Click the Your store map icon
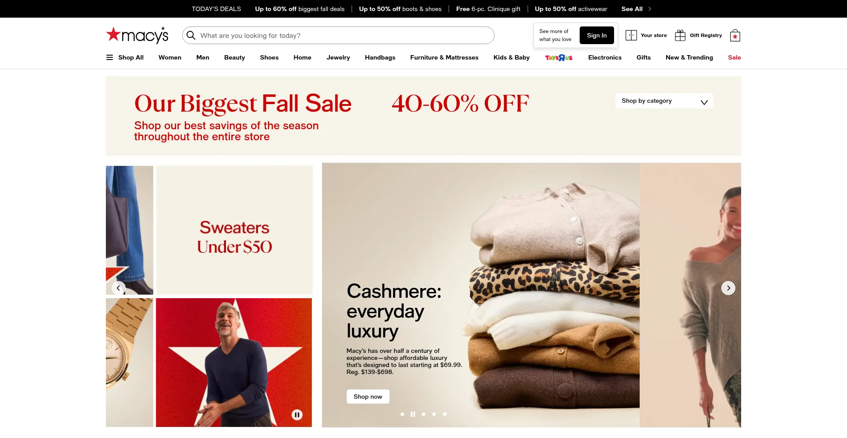Viewport: 847px width, 438px height. tap(631, 35)
